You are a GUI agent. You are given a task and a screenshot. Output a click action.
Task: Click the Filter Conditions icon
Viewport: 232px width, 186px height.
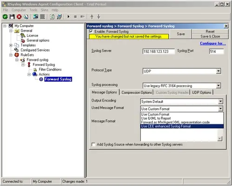[x=35, y=70]
